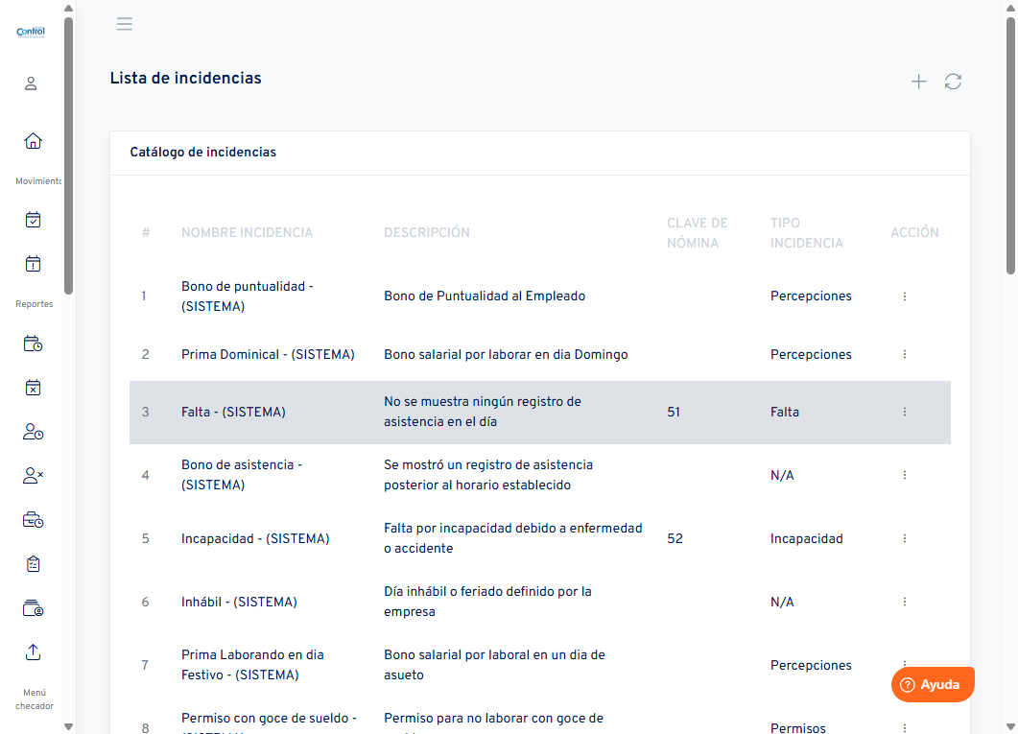
Task: Open actions menu for Bono de asistencia row
Action: 905,475
